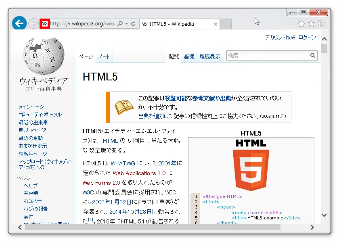339x242 pixels.
Task: Click the ログイン link
Action: 307,38
